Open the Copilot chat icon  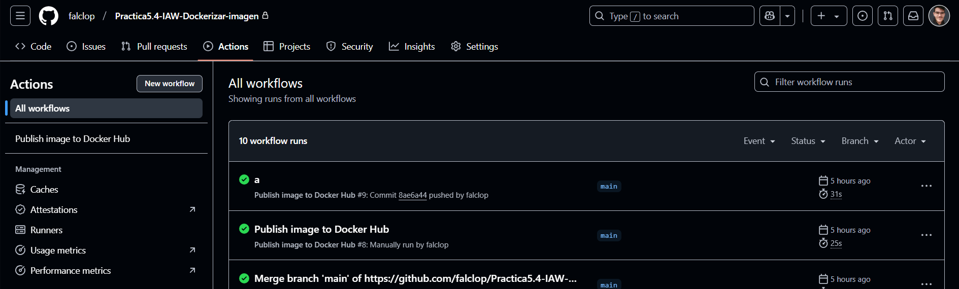click(x=770, y=16)
